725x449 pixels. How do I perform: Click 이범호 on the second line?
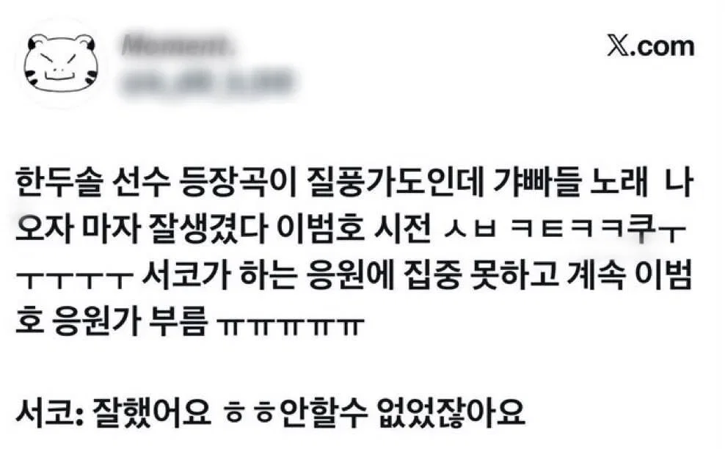pos(321,228)
